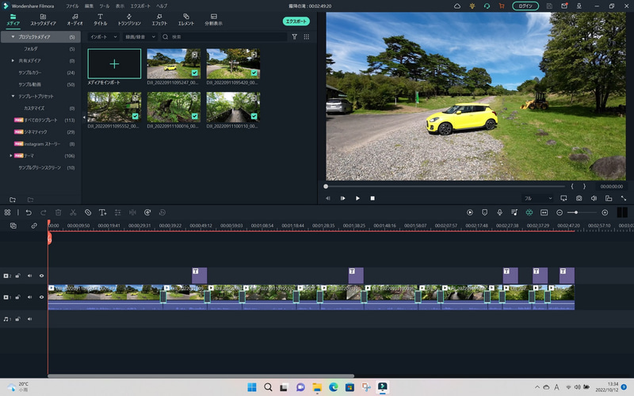
Task: Switch media panel to grid view icon
Action: (307, 36)
